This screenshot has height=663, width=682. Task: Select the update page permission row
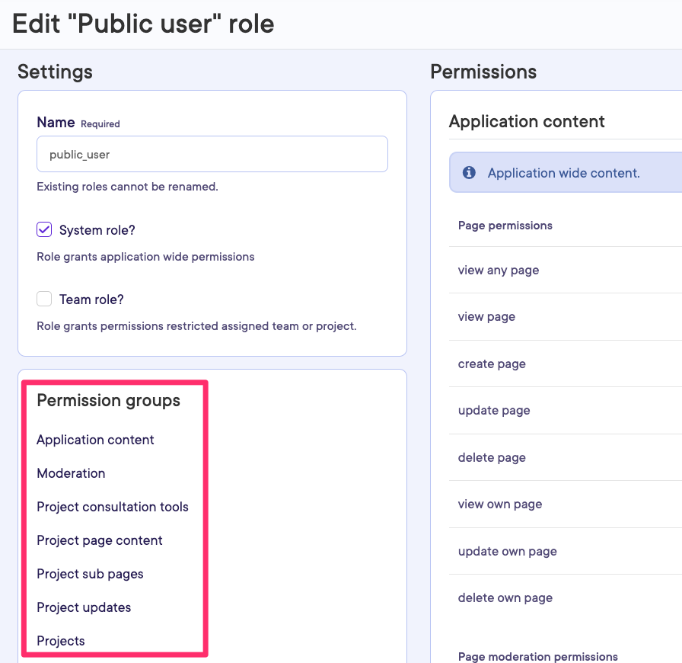[494, 411]
